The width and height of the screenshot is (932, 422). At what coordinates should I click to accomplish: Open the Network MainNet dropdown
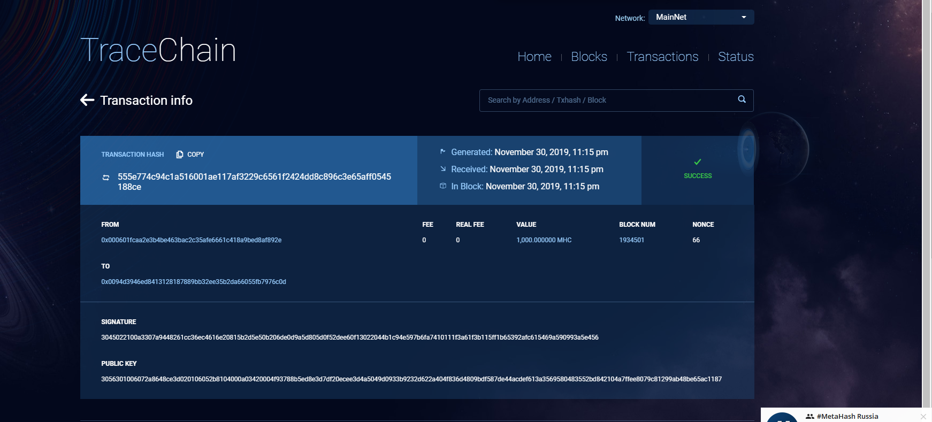[x=701, y=17]
